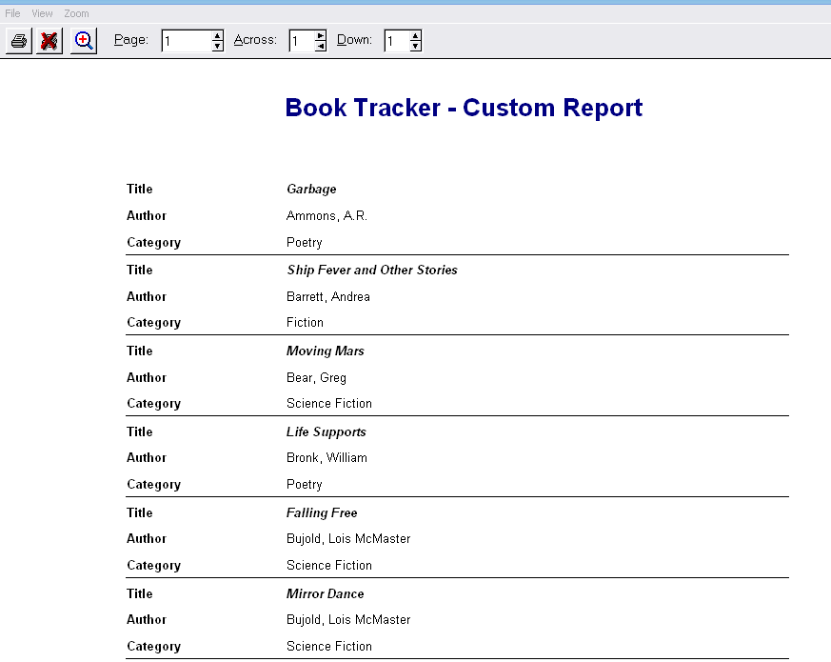Image resolution: width=831 pixels, height=662 pixels.
Task: Click the cancel-print icon with red X
Action: tap(49, 41)
